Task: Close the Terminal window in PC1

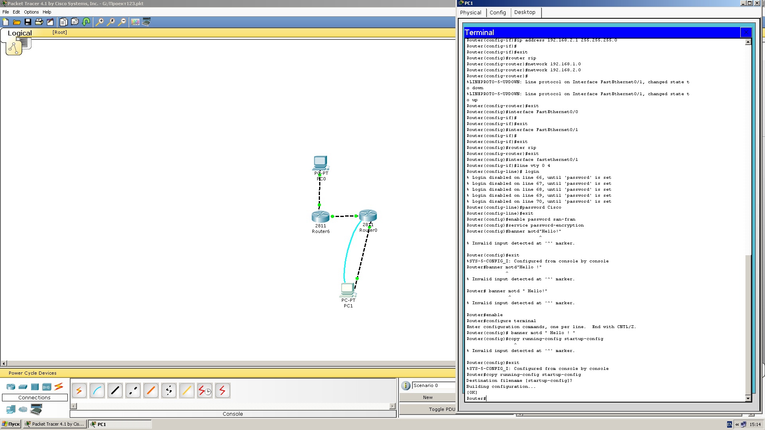Action: pos(746,32)
